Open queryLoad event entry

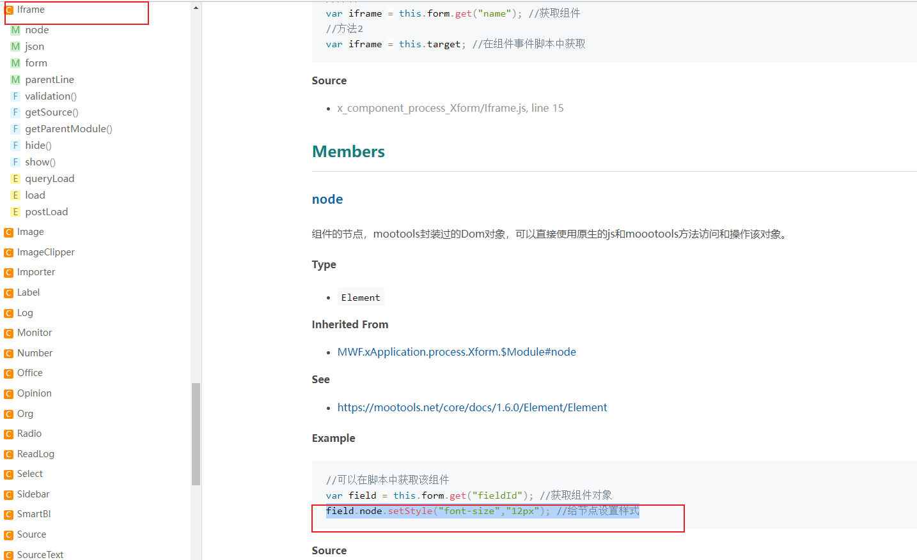click(50, 179)
